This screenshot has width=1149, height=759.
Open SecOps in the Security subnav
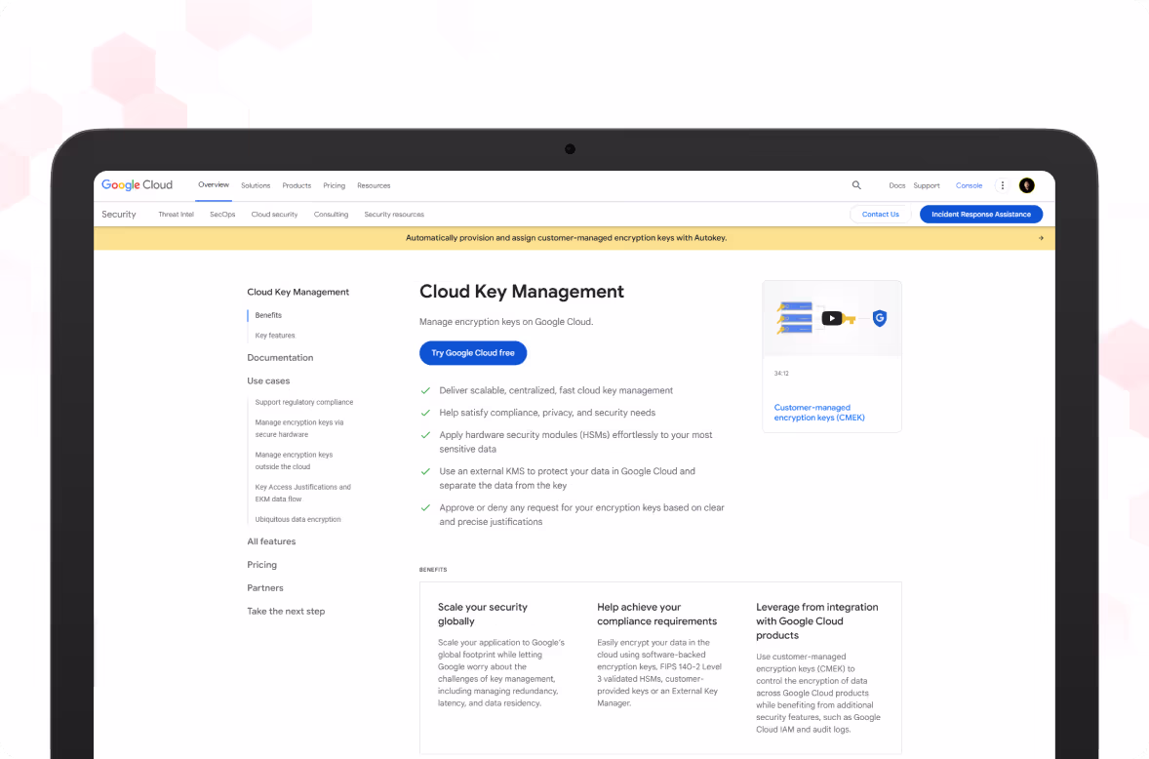pos(222,215)
